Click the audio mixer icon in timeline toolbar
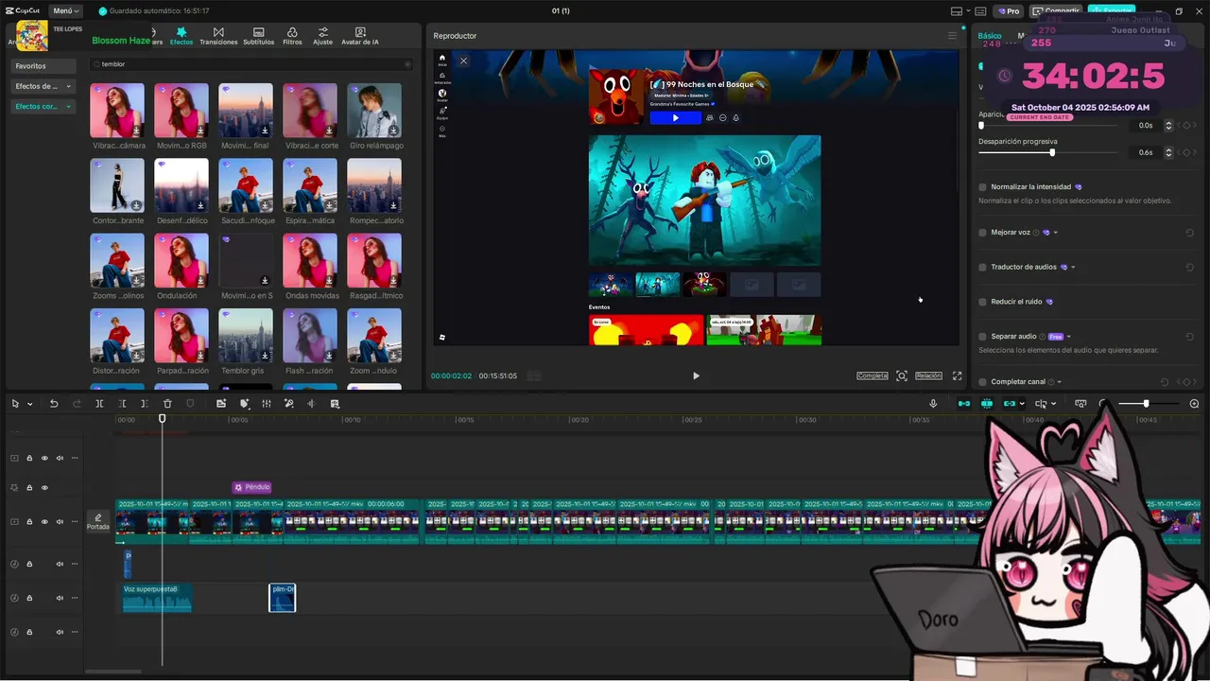1210x681 pixels. [267, 404]
